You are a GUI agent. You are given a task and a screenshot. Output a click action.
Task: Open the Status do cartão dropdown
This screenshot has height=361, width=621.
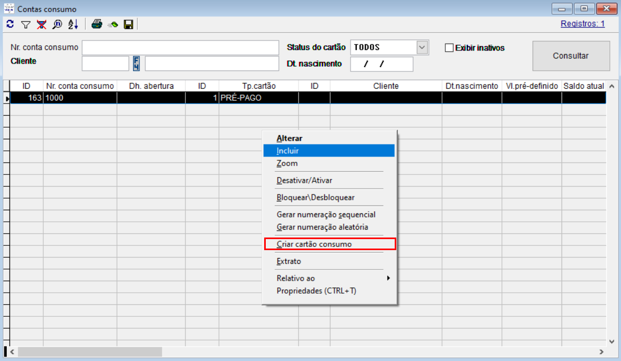pos(422,47)
